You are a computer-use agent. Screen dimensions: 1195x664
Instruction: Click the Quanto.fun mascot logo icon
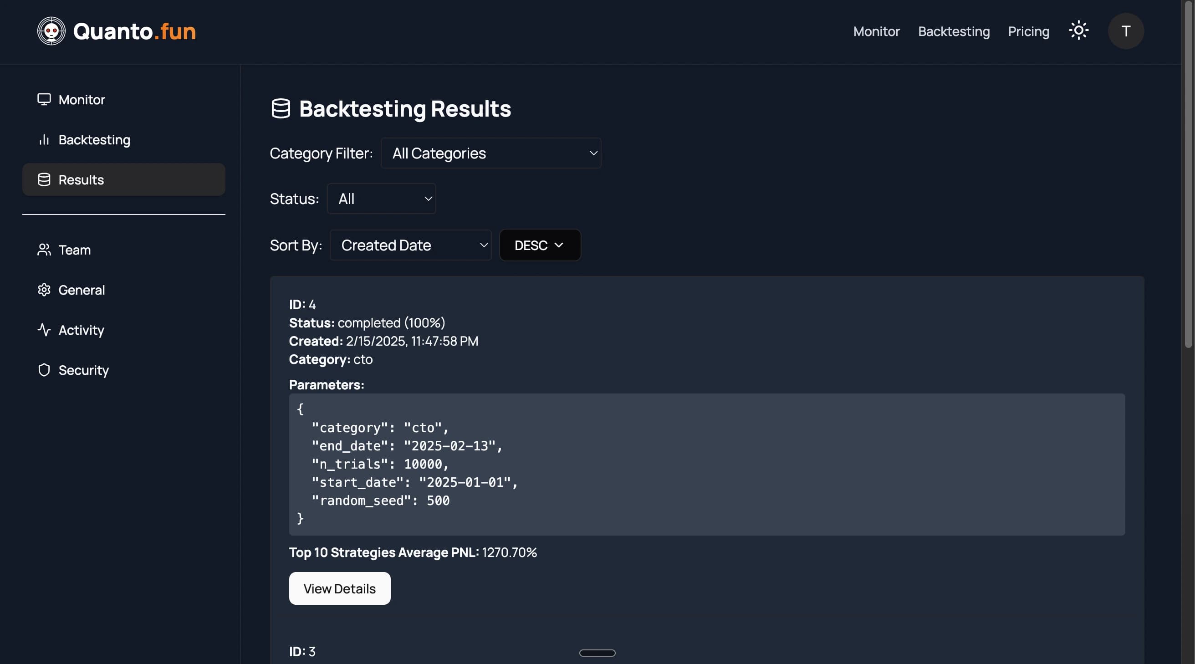51,31
